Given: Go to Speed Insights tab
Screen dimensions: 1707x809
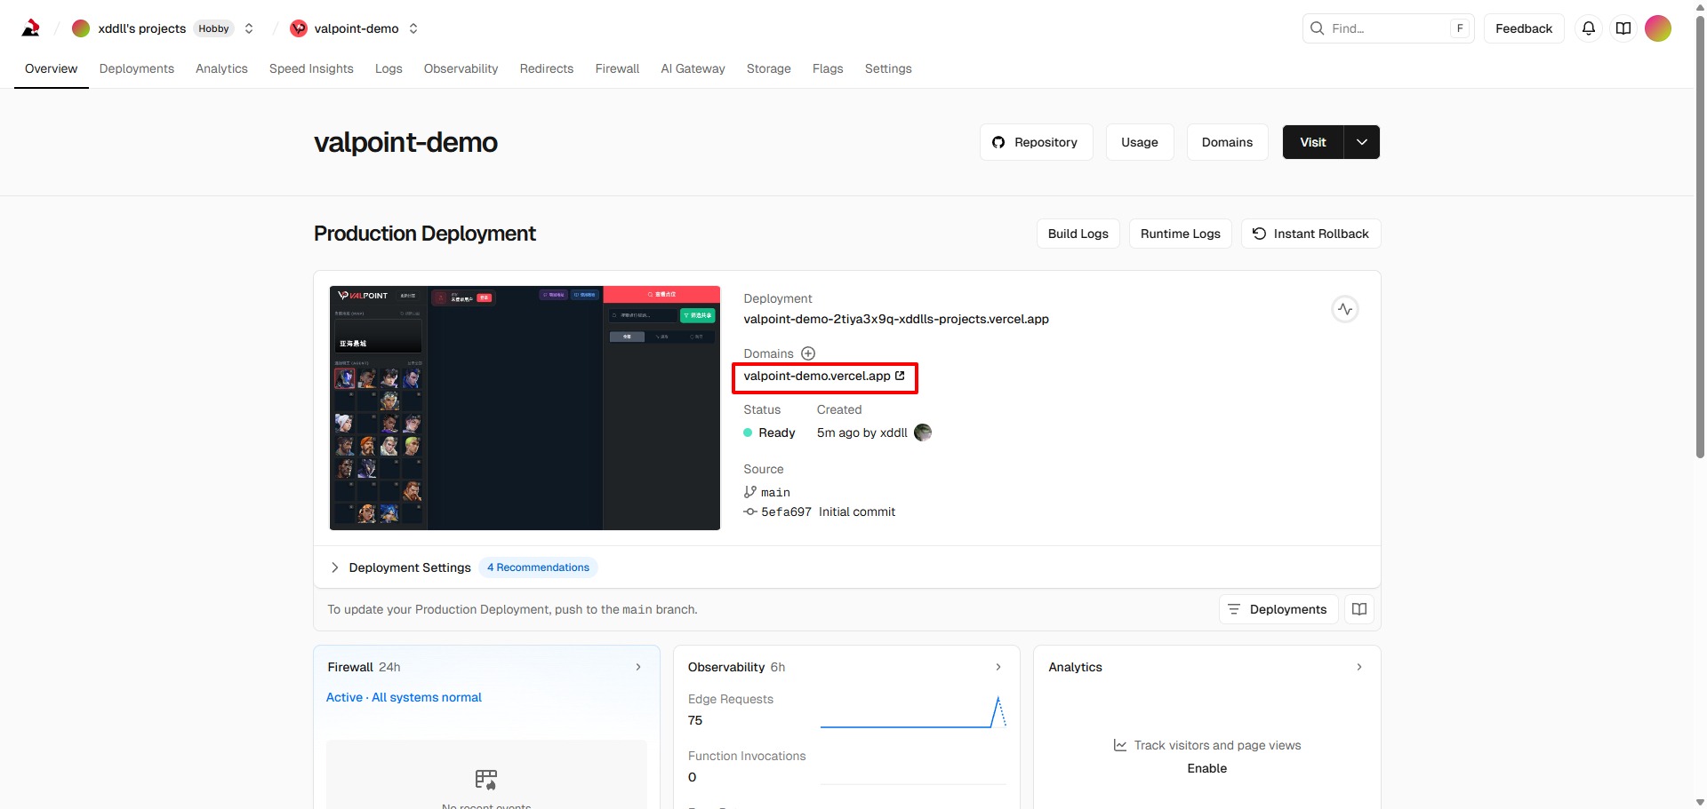Looking at the screenshot, I should tap(311, 68).
